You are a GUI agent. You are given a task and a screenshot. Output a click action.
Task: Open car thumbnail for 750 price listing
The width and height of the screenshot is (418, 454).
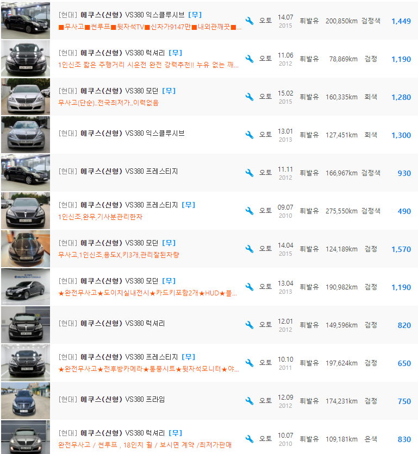26,401
